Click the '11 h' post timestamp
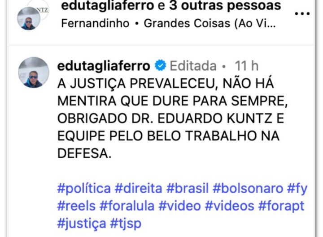The image size is (323, 237). (247, 66)
